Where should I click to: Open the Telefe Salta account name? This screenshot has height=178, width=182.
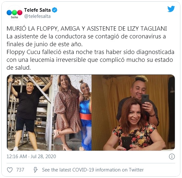pyautogui.click(x=37, y=10)
